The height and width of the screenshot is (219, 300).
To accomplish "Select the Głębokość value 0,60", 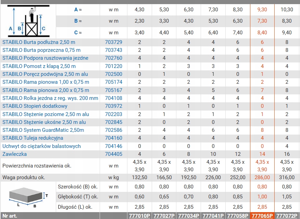I will coord(139,197).
